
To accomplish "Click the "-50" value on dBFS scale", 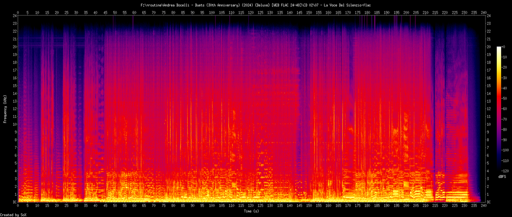I will coord(505,99).
